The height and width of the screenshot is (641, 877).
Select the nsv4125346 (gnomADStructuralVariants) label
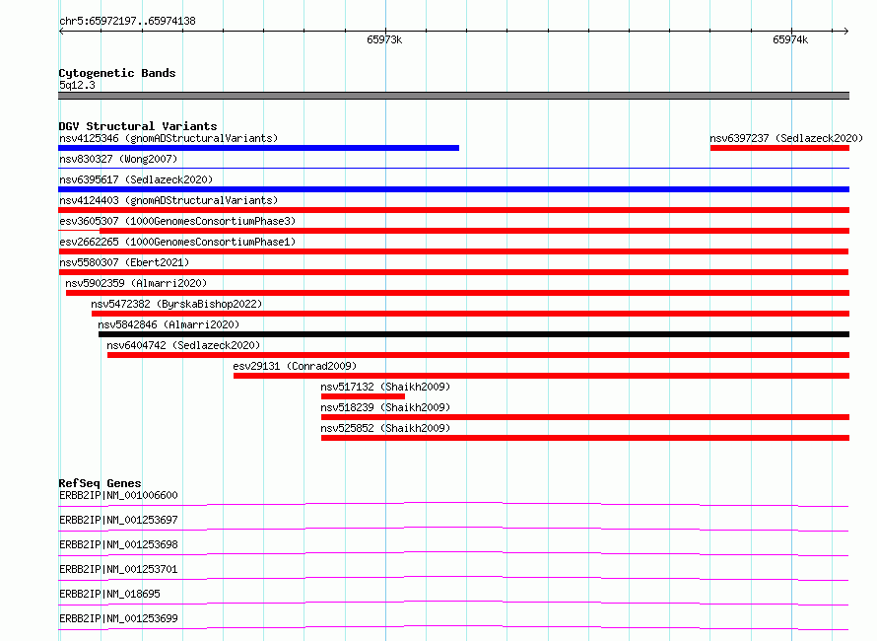(169, 138)
